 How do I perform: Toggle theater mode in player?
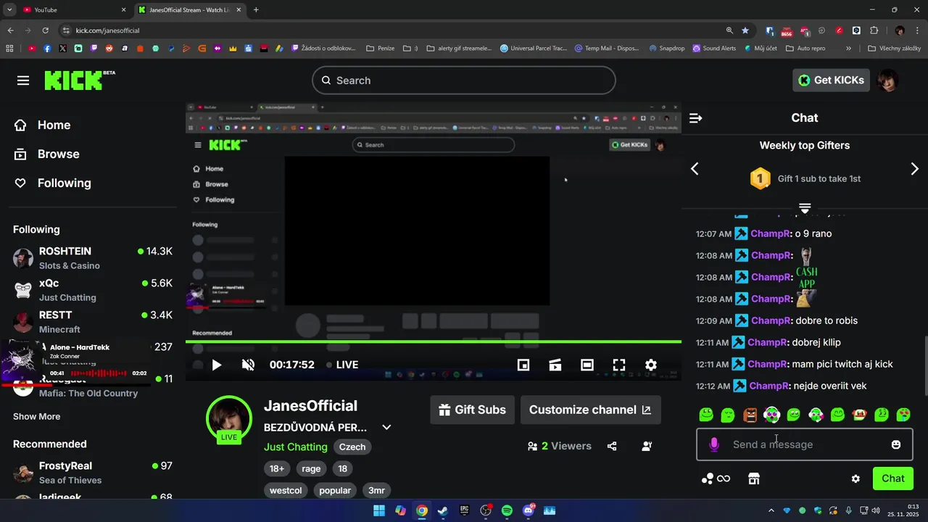tap(587, 365)
